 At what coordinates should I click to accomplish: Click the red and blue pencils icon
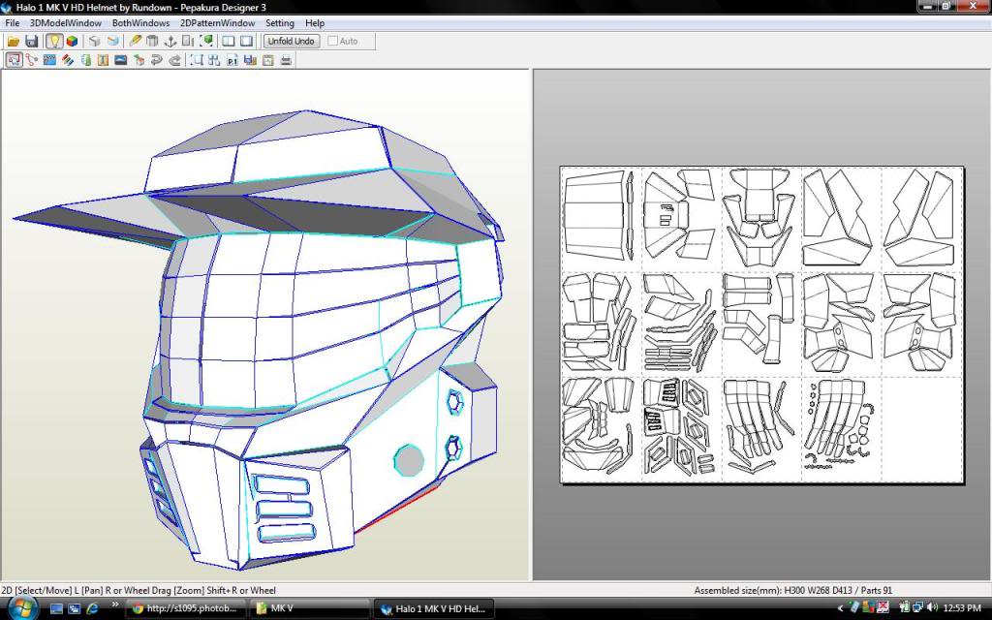(x=68, y=60)
